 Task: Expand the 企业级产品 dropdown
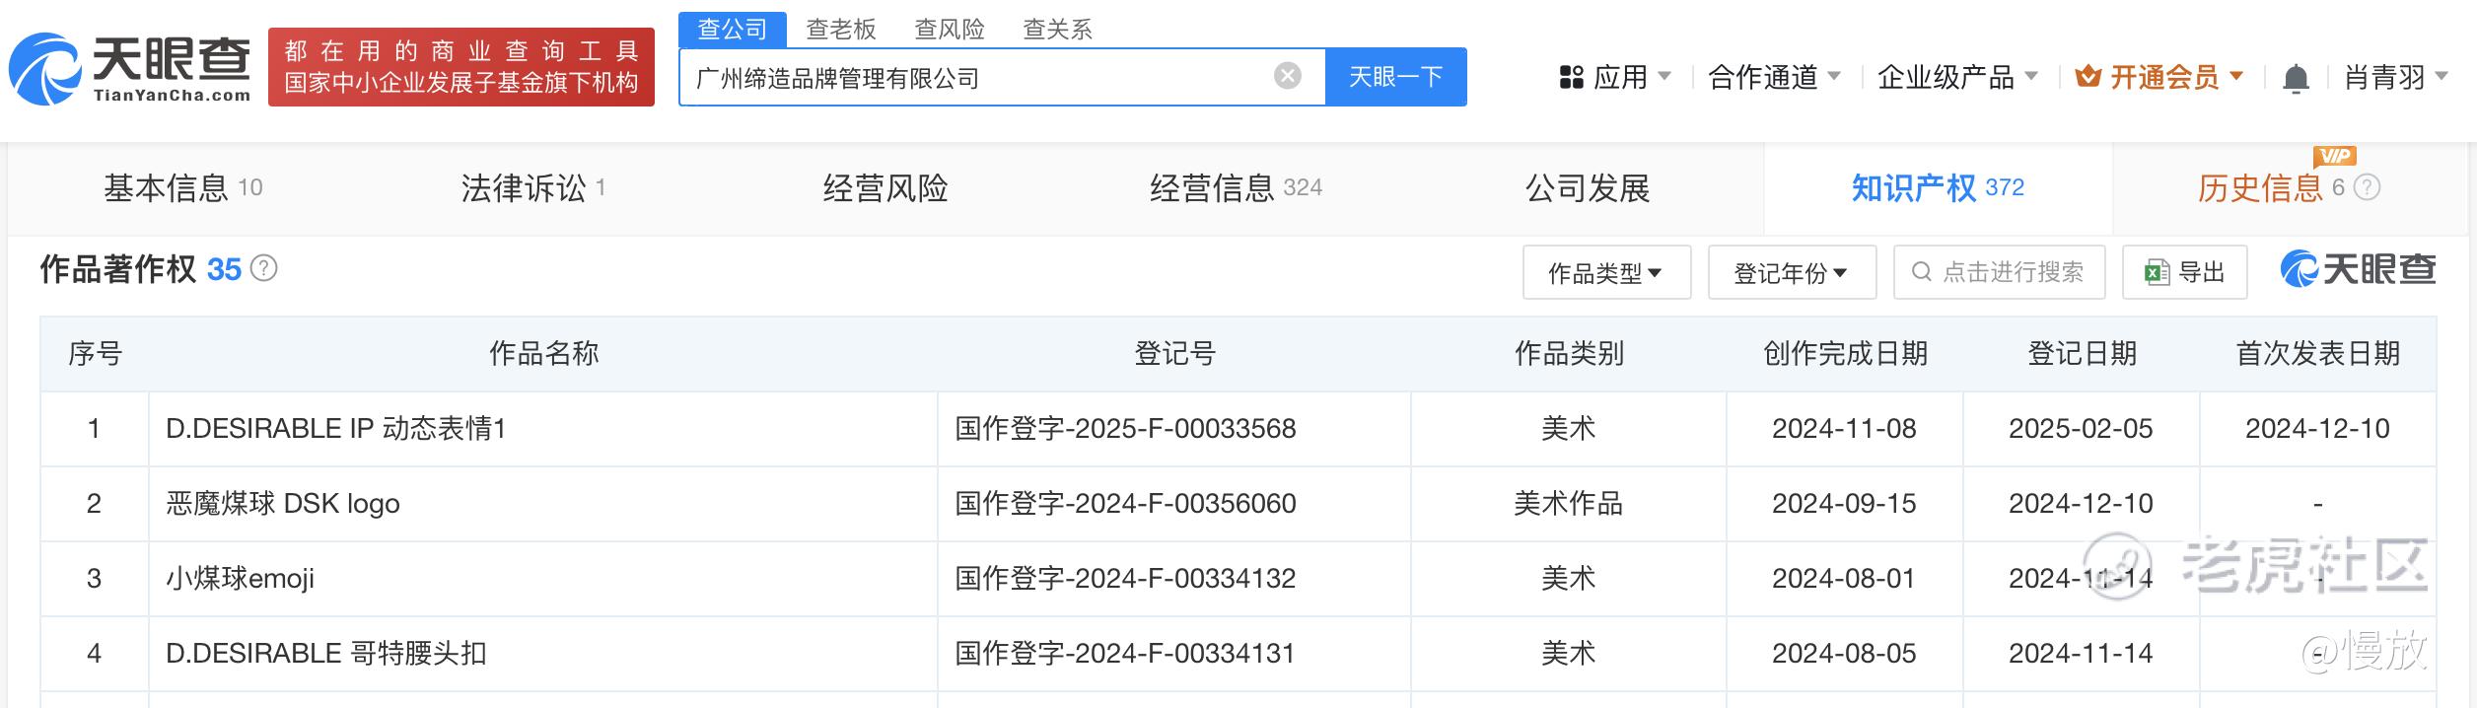tap(1957, 77)
